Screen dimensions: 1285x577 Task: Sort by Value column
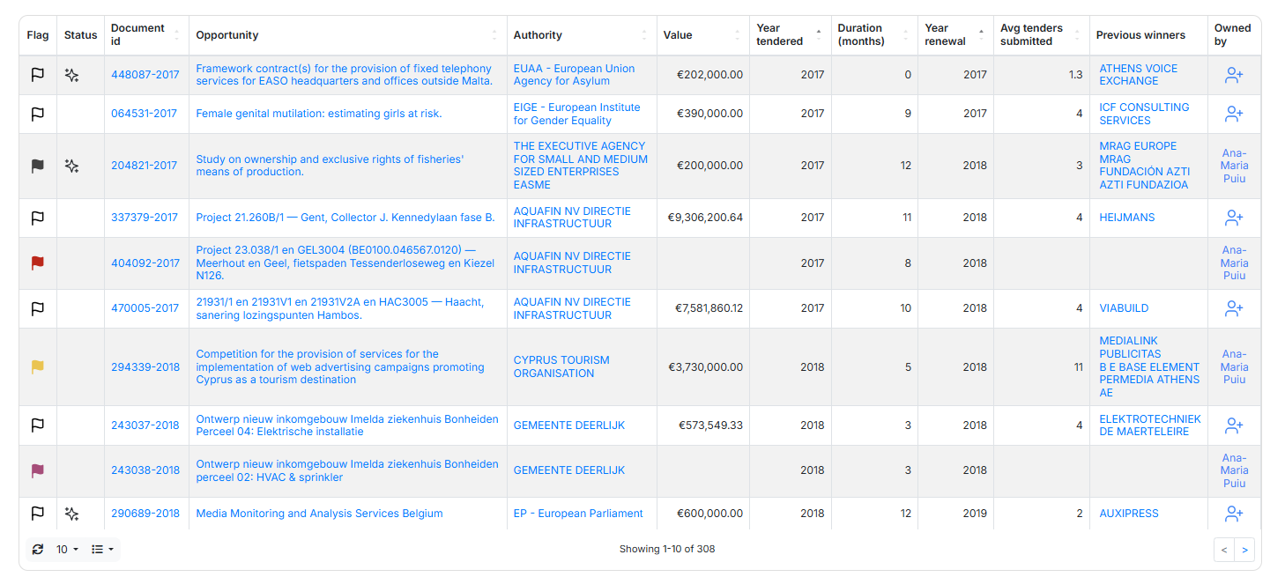click(702, 35)
